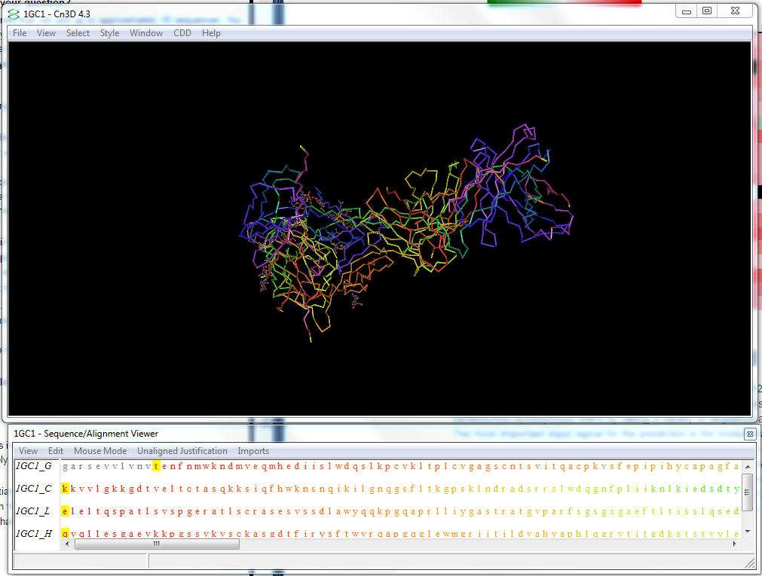
Task: Click highlighted yellow residue in 1GC1_C row
Action: (66, 489)
